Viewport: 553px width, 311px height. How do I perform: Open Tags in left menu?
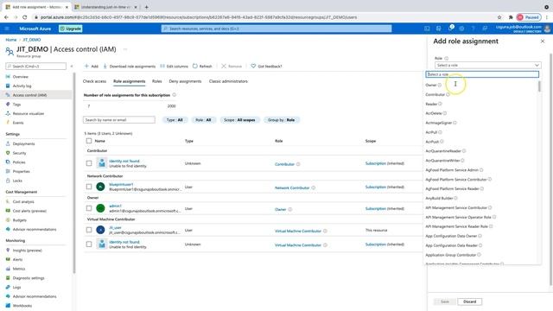(x=16, y=105)
